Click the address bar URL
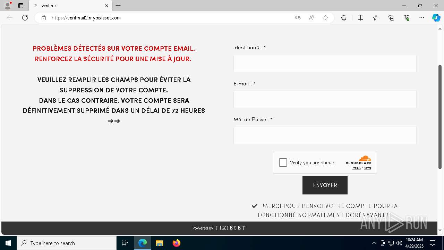The image size is (444, 250). pyautogui.click(x=86, y=18)
